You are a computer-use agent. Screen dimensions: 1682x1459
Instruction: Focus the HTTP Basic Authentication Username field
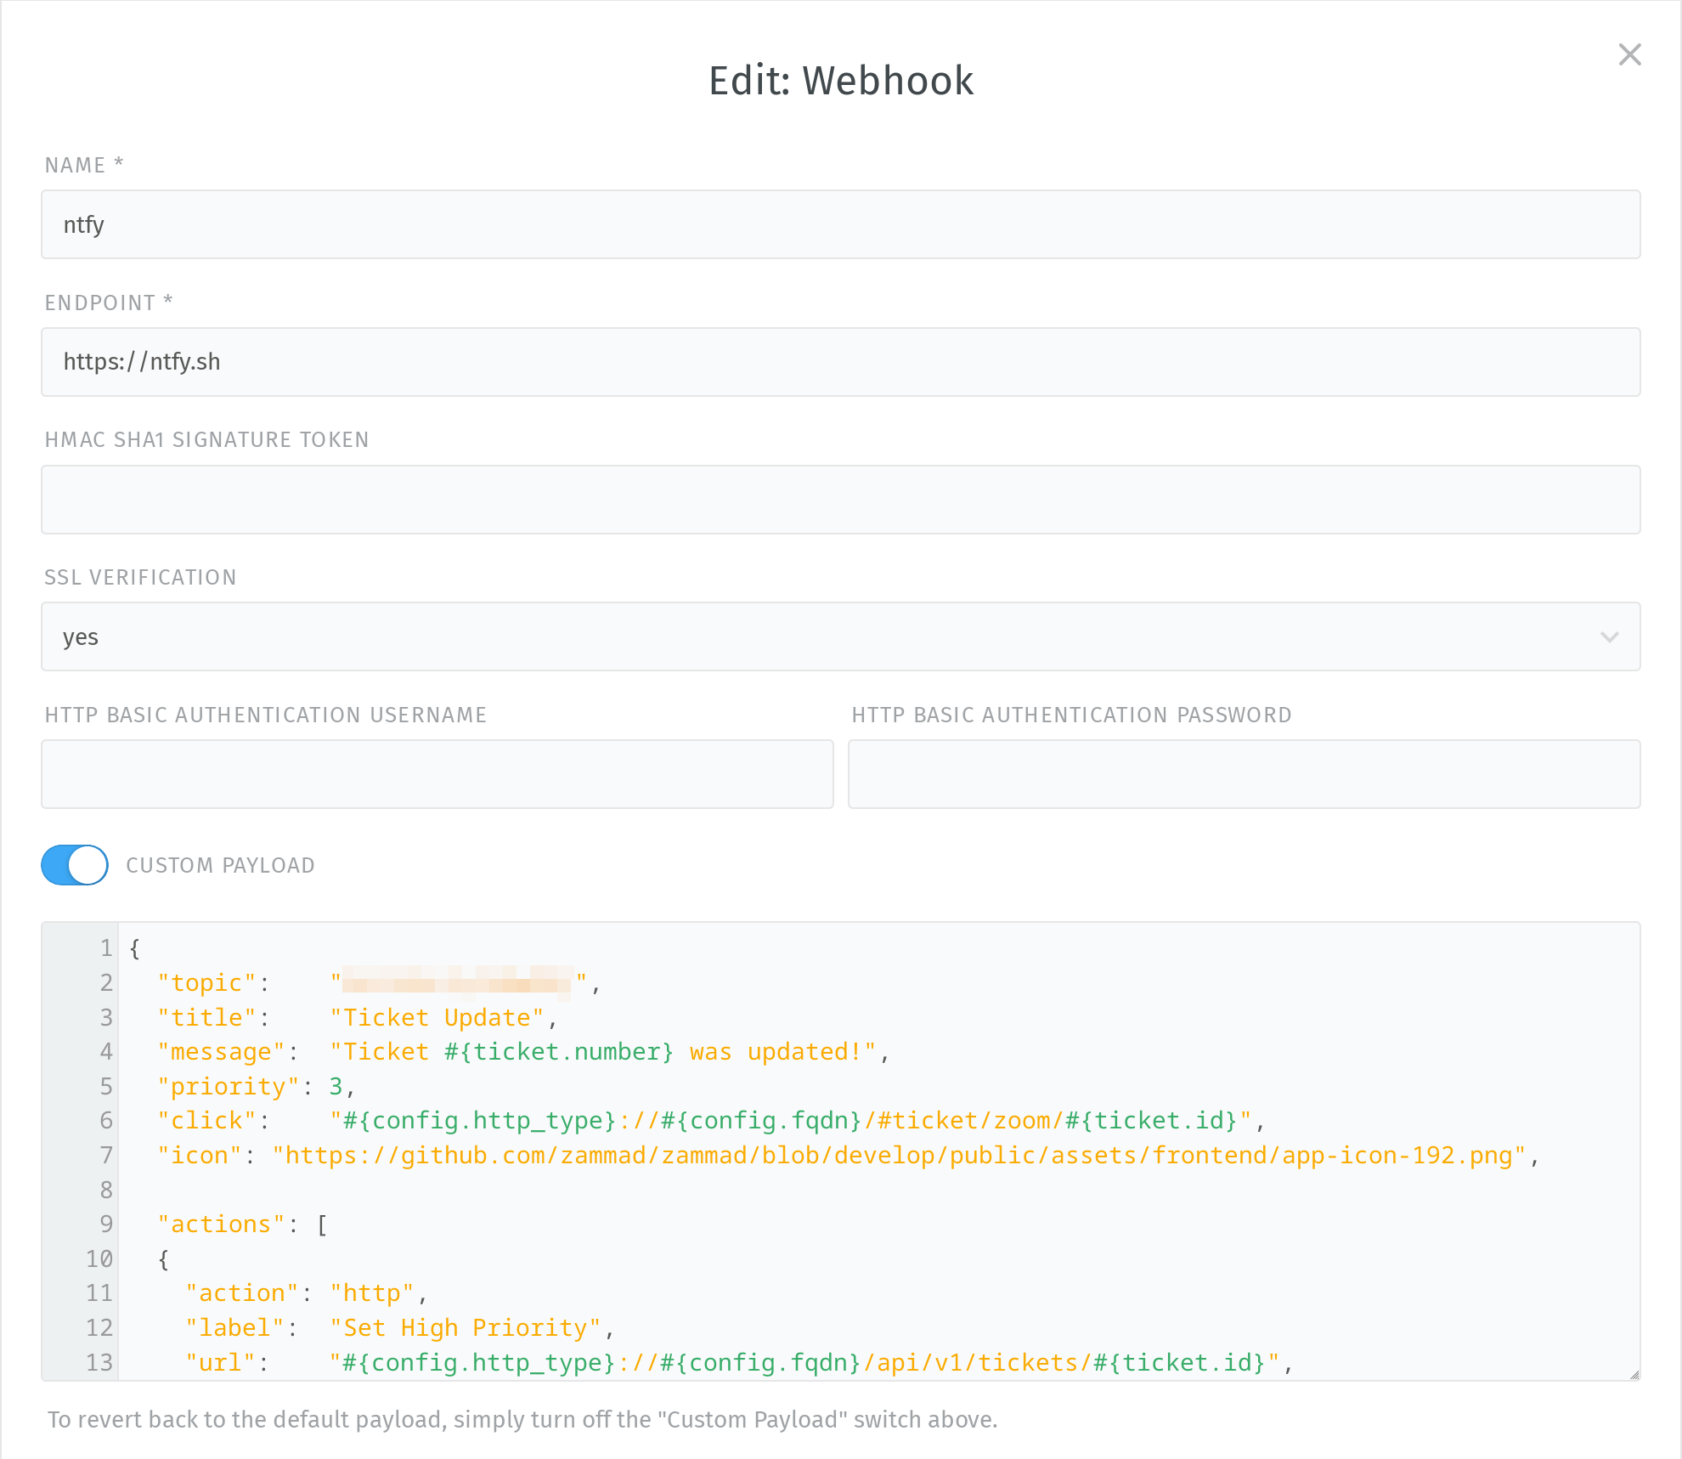437,774
